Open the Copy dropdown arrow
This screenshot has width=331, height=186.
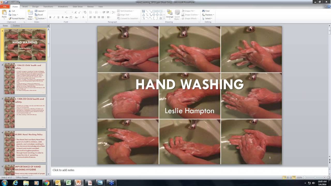click(x=17, y=15)
